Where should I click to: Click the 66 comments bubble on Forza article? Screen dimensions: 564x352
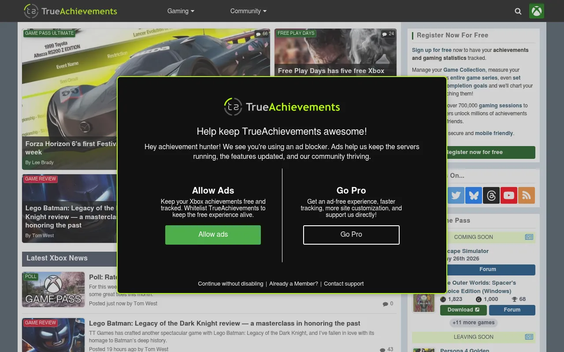[x=262, y=34]
